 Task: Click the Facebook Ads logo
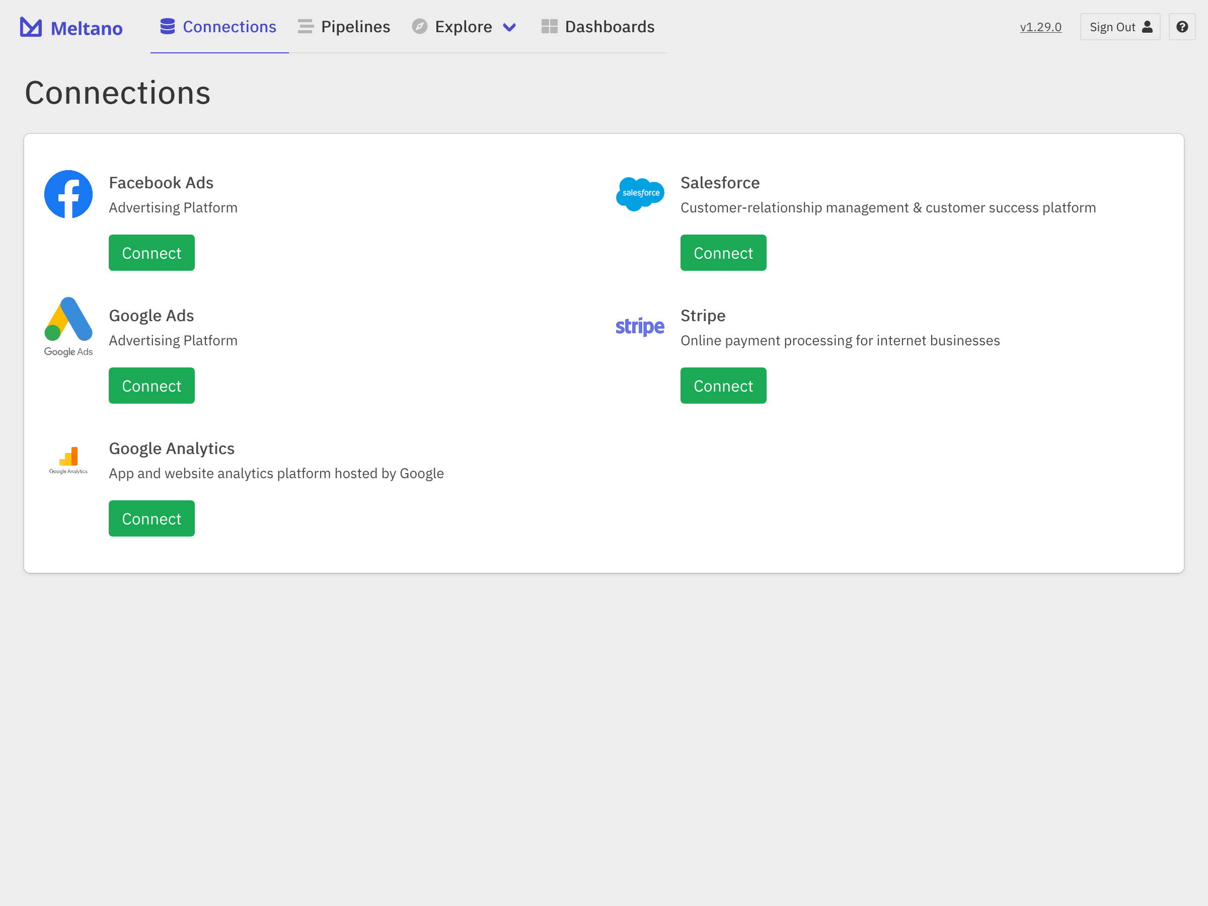68,194
